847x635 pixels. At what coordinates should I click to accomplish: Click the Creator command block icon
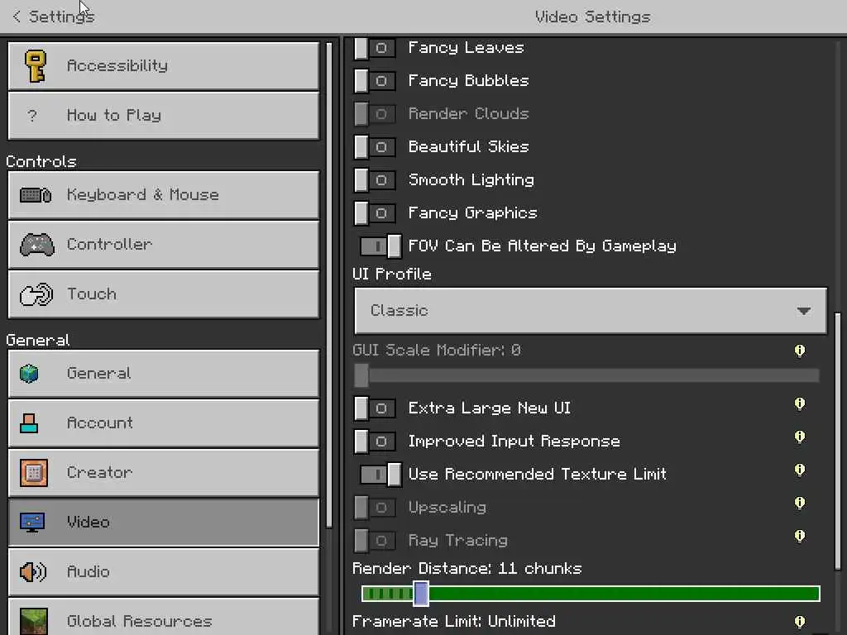[33, 473]
